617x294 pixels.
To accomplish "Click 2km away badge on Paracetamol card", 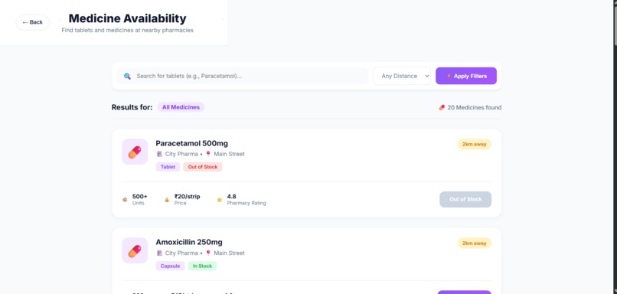I will coord(474,145).
